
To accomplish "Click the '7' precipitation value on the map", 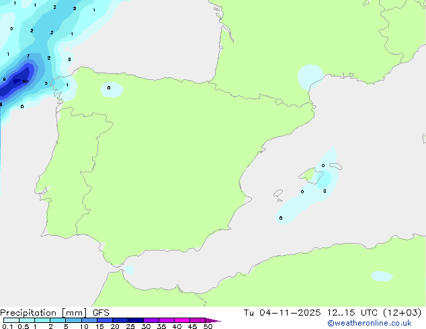I will pos(28,56).
